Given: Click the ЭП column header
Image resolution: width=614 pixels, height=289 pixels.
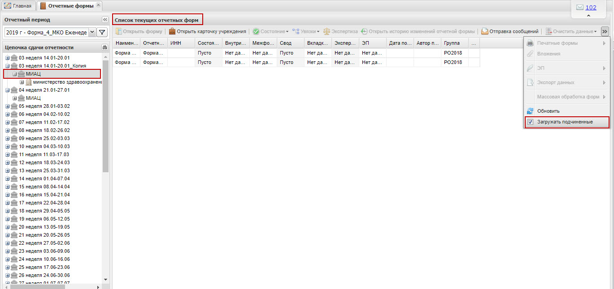Looking at the screenshot, I should pos(373,43).
